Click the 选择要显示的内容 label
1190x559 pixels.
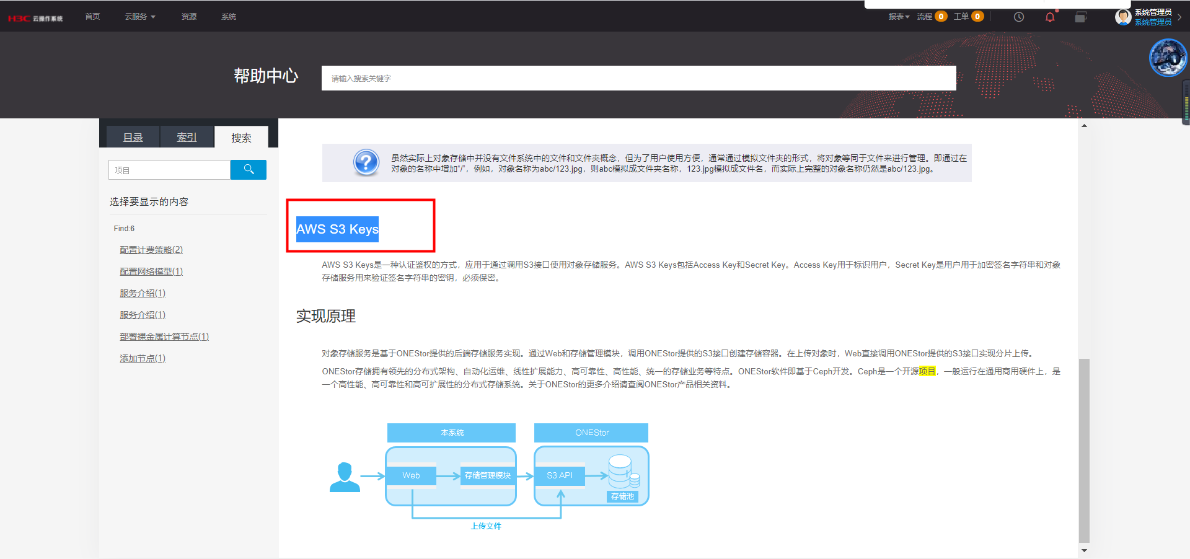tap(149, 201)
